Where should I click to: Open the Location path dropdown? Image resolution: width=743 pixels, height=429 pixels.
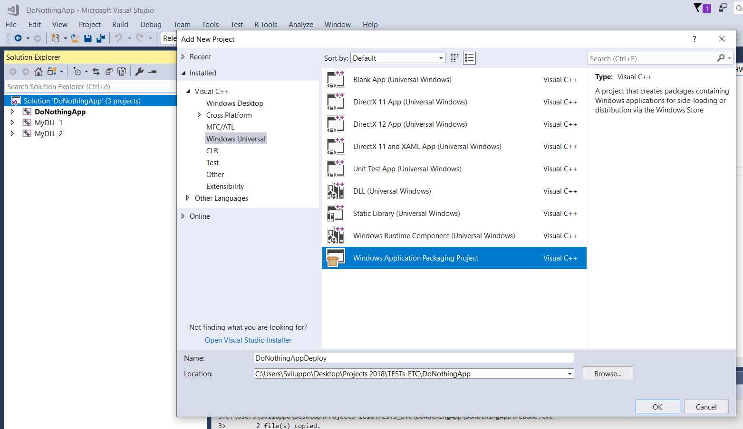pos(569,374)
